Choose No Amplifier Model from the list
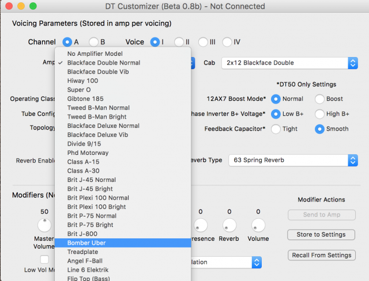This screenshot has width=369, height=281. (123, 54)
